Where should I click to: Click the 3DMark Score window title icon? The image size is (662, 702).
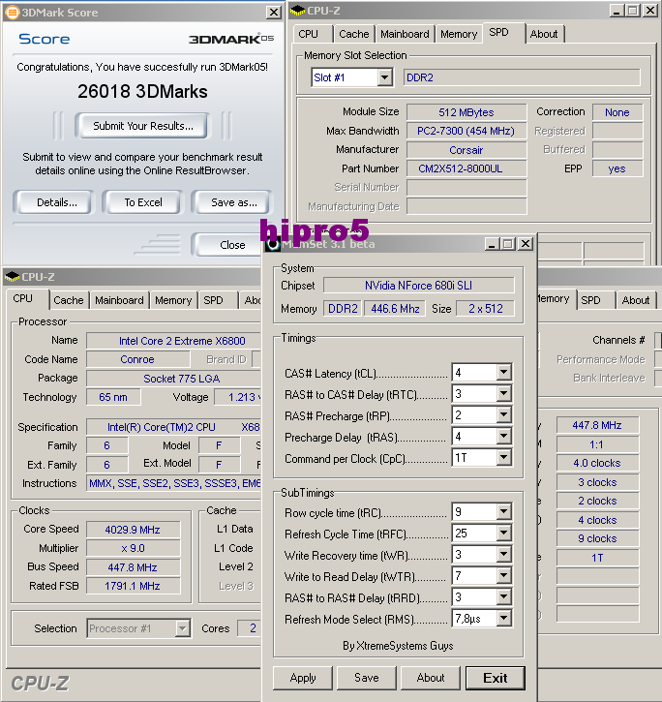point(12,12)
